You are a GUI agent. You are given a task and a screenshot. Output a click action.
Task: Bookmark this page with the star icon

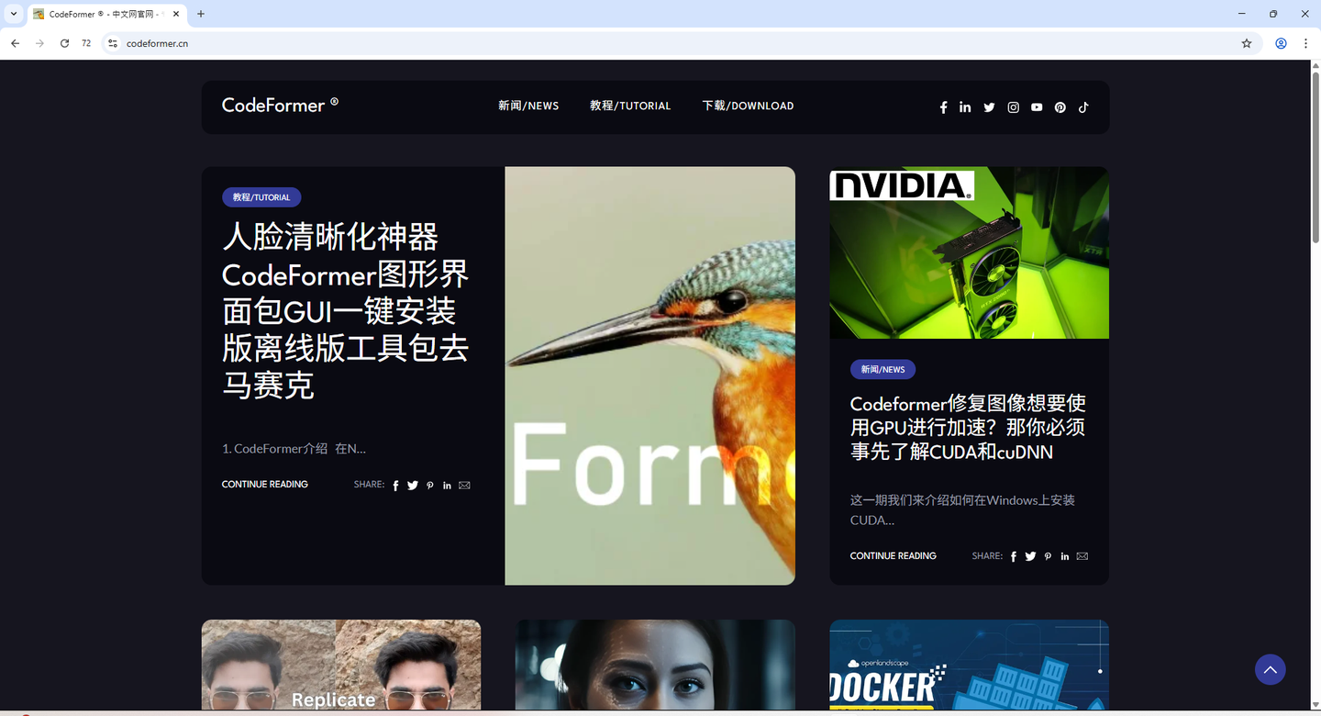1247,43
